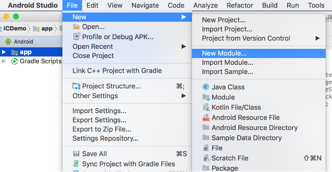This screenshot has width=332, height=172.
Task: Choose Link C++ Project with Gradle
Action: coord(117,70)
